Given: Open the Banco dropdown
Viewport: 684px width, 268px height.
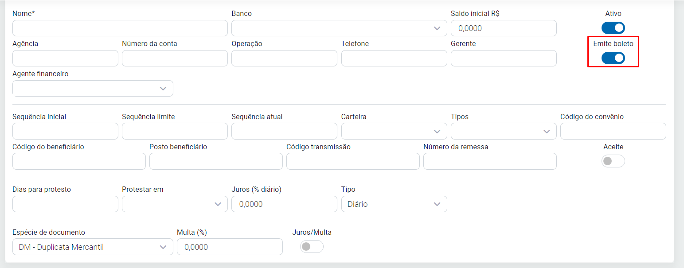Looking at the screenshot, I should point(339,28).
